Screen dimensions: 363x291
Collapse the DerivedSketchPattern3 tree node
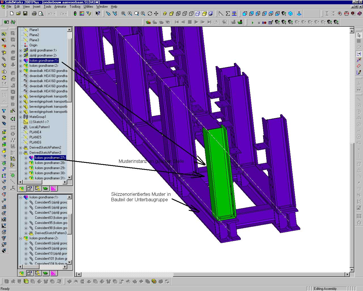click(x=20, y=153)
